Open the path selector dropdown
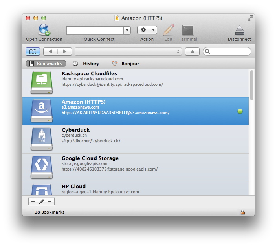This screenshot has width=277, height=247. pyautogui.click(x=128, y=51)
